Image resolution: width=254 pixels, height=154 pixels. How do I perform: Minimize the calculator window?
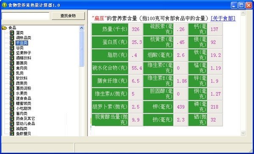pos(234,5)
